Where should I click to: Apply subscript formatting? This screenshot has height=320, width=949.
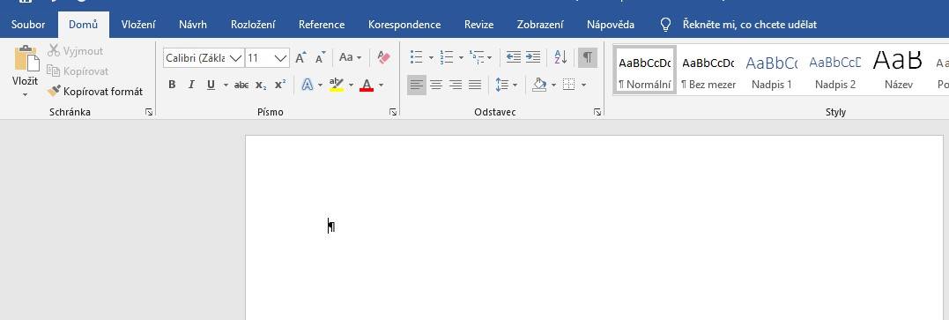point(261,85)
